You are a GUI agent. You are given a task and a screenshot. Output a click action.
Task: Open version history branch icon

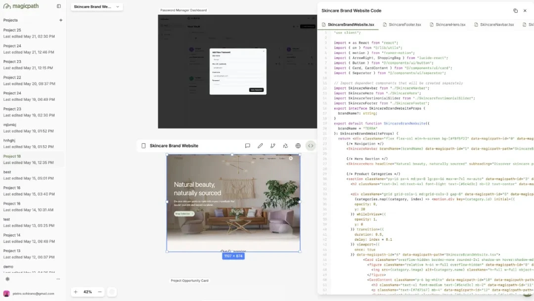(x=273, y=146)
